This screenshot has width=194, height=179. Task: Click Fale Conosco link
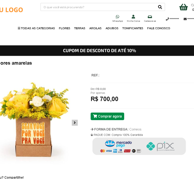coord(159,28)
